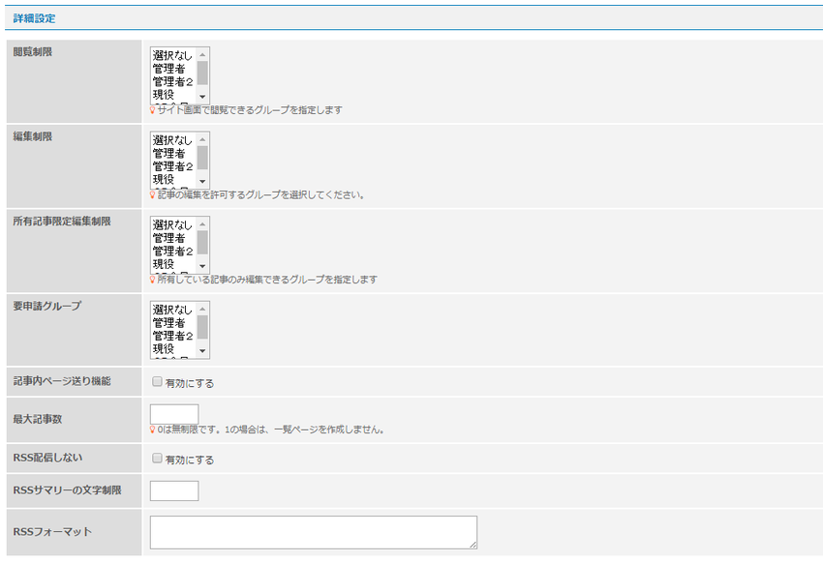Click down arrow of 所有記事限定編集制限 list scrollbar

click(x=202, y=266)
